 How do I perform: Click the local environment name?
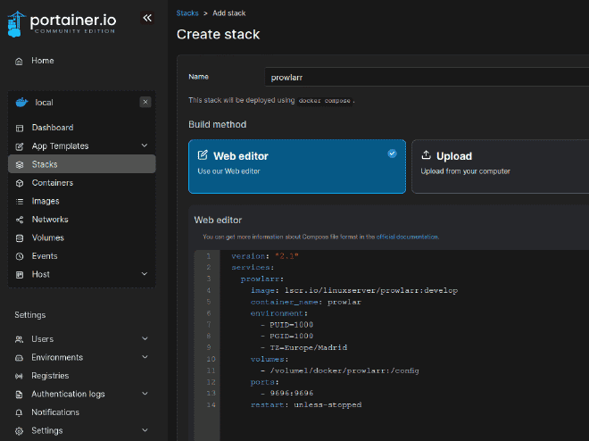pos(44,103)
